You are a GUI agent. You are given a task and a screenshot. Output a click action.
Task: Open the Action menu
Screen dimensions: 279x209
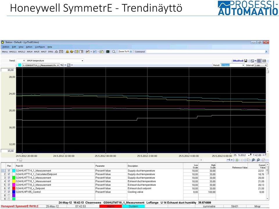[29, 47]
